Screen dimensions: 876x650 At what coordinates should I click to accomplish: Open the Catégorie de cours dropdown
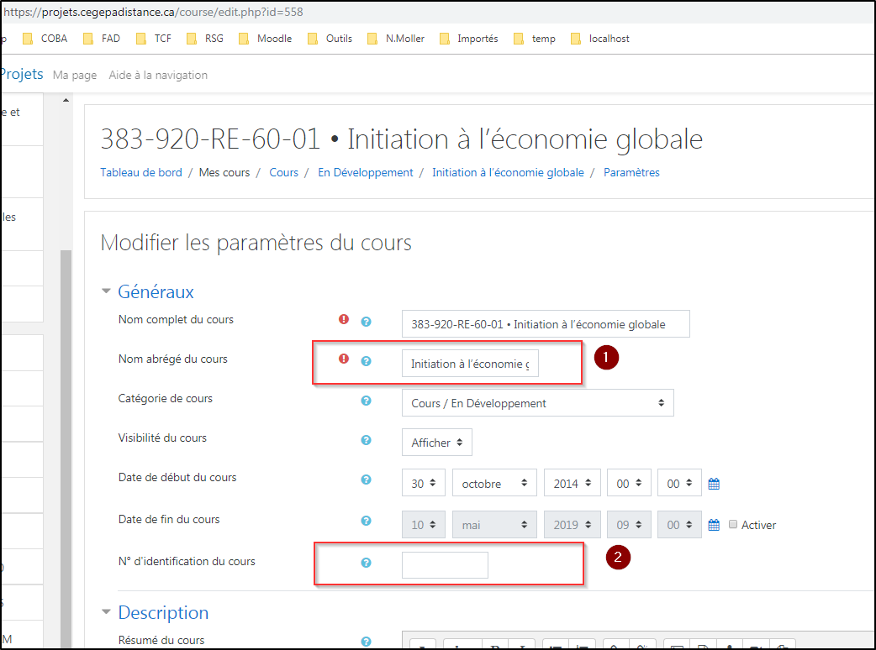[537, 403]
